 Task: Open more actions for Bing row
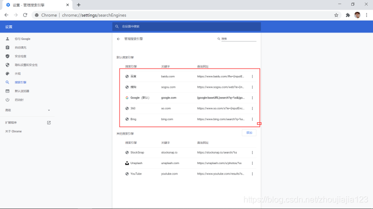[252, 119]
